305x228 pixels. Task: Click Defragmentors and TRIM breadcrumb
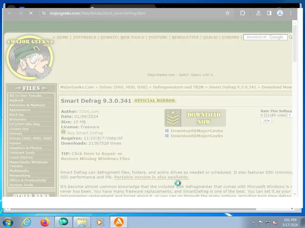tap(178, 87)
